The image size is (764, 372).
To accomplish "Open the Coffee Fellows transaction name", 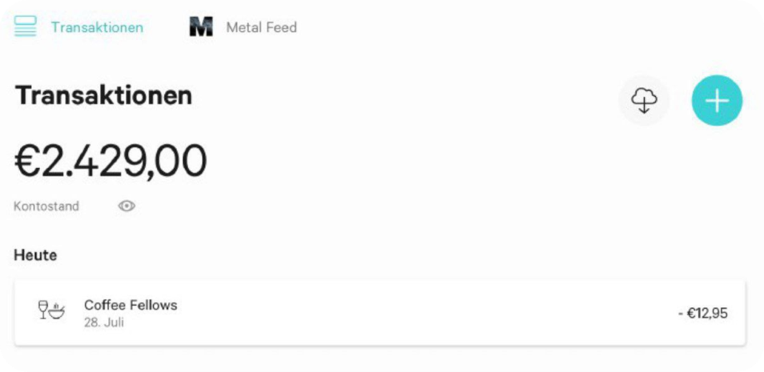I will (x=131, y=305).
